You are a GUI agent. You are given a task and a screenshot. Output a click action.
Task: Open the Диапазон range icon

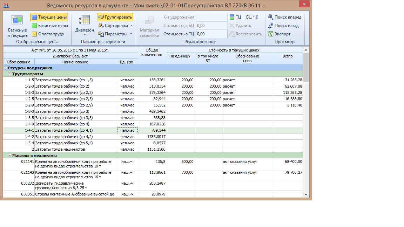click(x=85, y=21)
